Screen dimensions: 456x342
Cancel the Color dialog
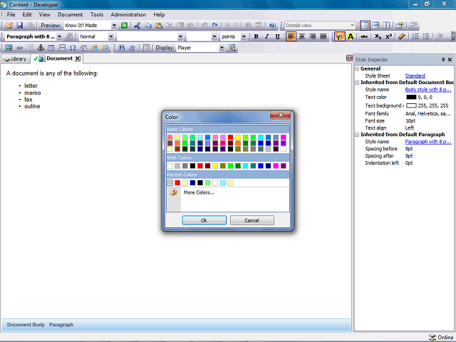pyautogui.click(x=252, y=220)
